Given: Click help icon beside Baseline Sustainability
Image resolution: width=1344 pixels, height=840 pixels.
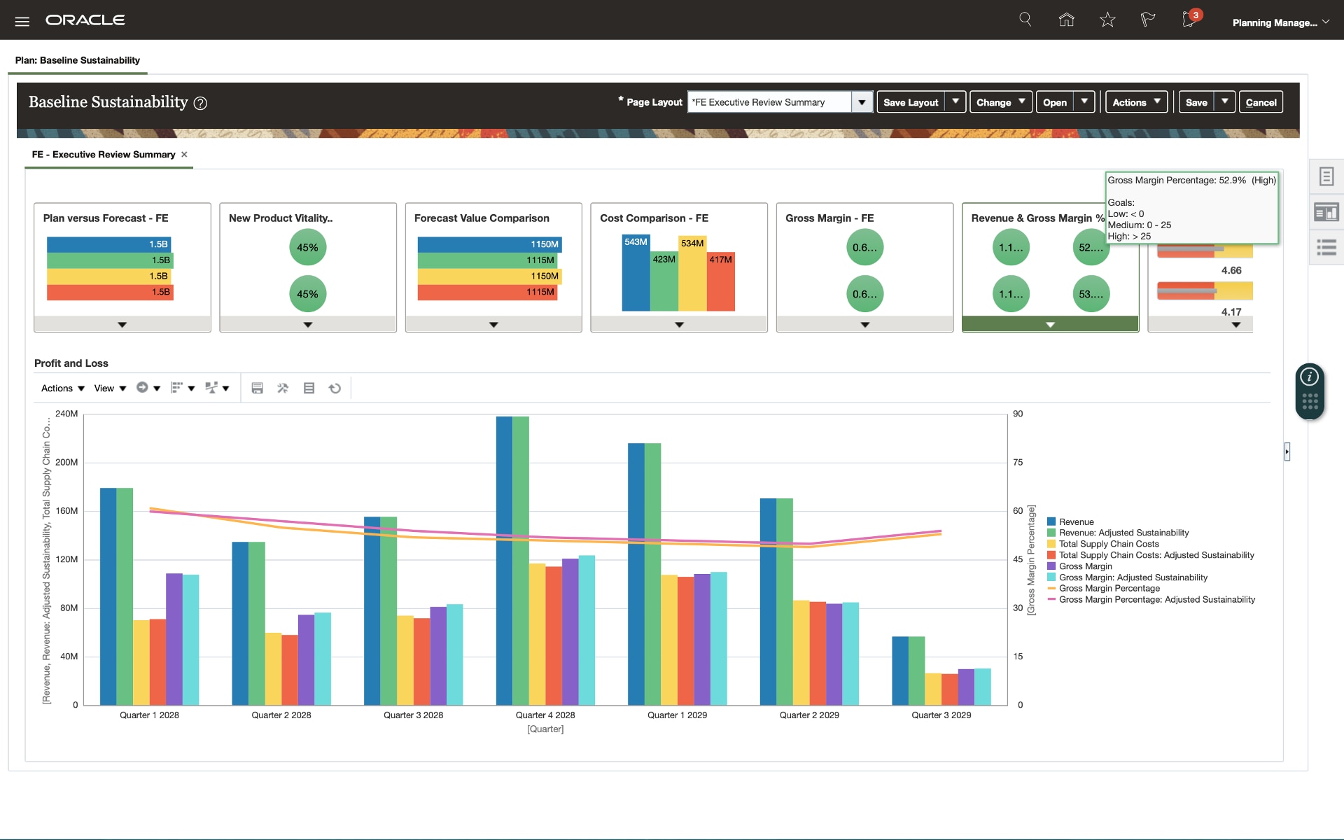Looking at the screenshot, I should (x=200, y=104).
